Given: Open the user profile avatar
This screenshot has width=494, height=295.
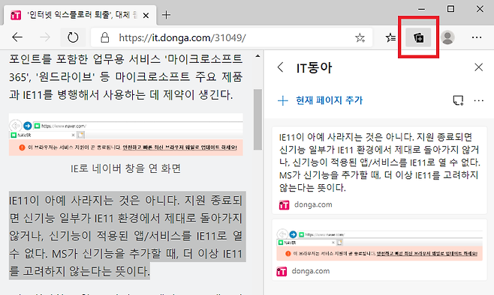Looking at the screenshot, I should [x=447, y=37].
